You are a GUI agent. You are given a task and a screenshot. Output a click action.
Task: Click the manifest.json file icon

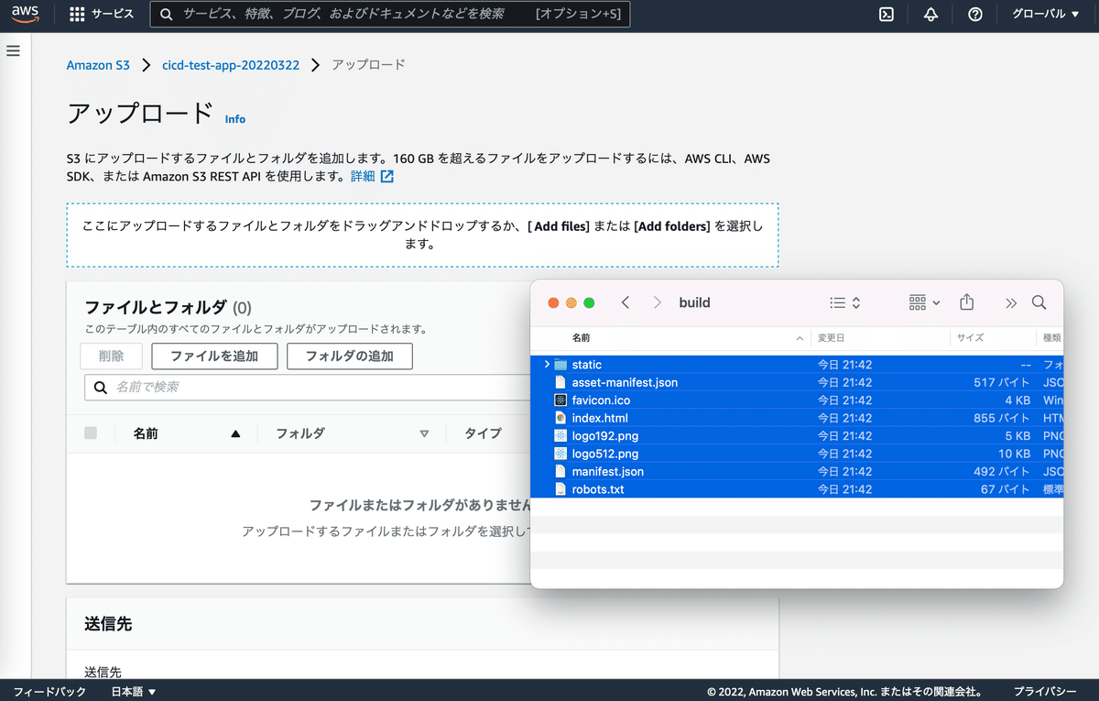561,471
